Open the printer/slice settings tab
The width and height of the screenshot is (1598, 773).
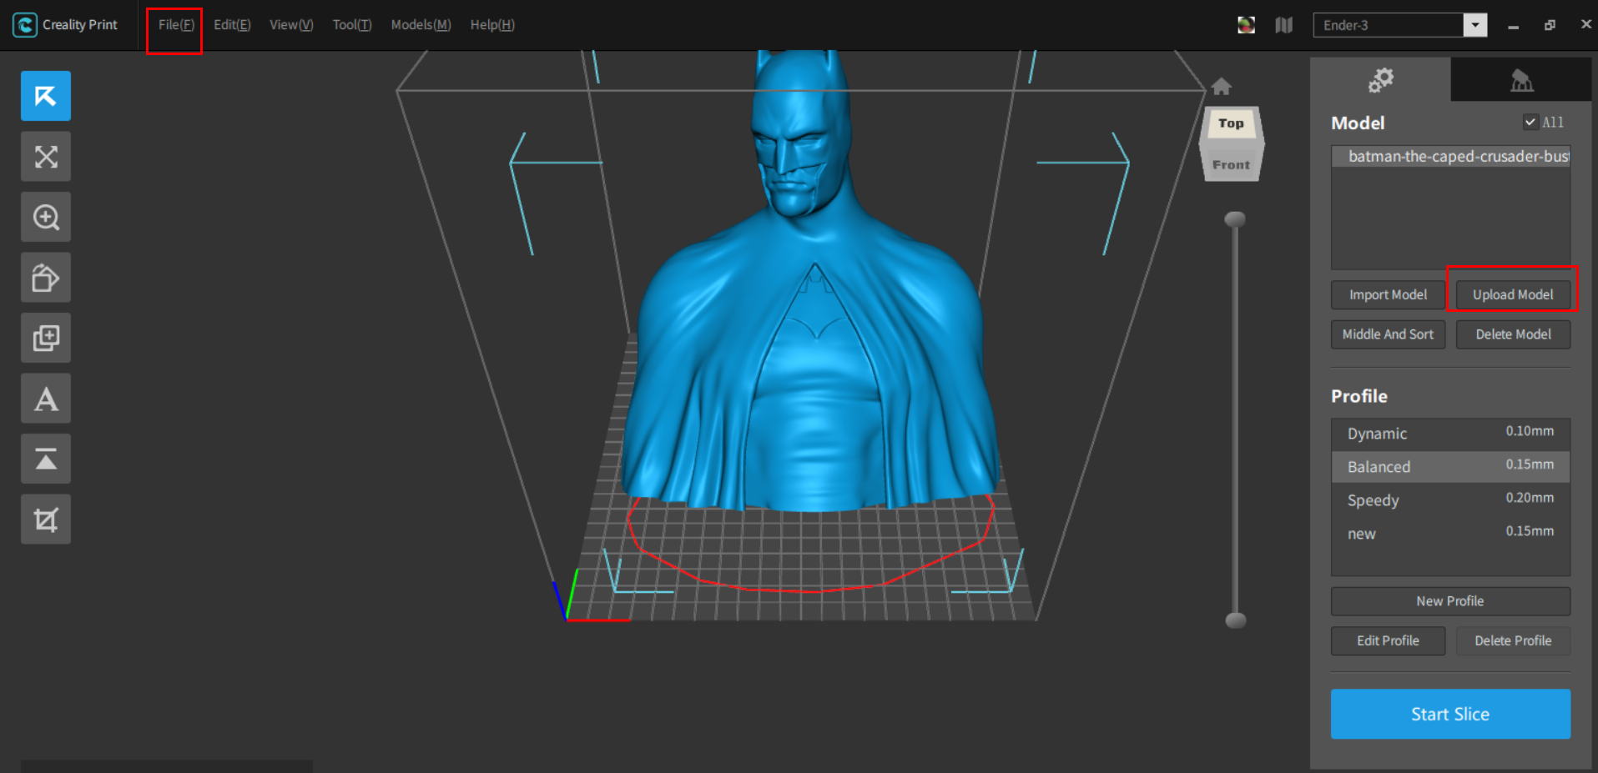click(1520, 80)
